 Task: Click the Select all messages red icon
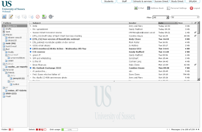(37, 129)
